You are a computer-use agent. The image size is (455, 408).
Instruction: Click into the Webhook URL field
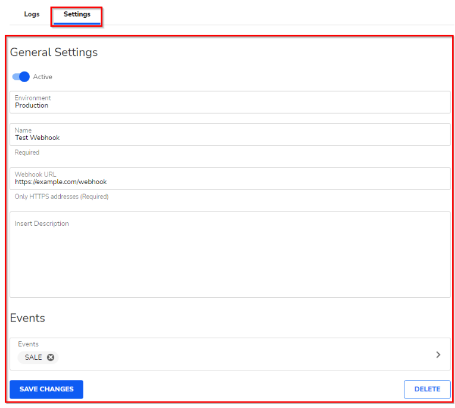tap(230, 182)
